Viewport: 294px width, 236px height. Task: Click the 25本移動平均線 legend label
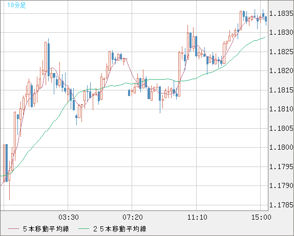click(x=120, y=229)
